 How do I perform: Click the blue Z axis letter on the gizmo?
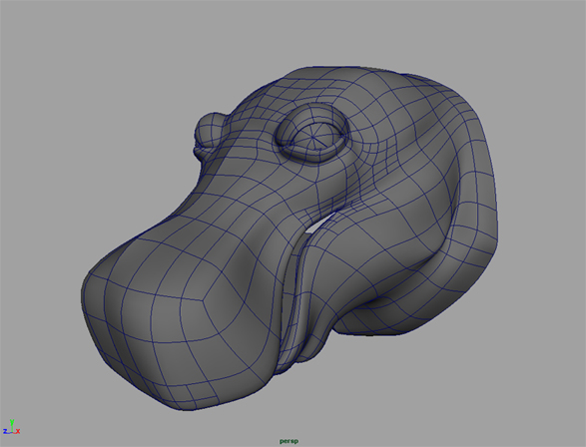click(x=5, y=432)
